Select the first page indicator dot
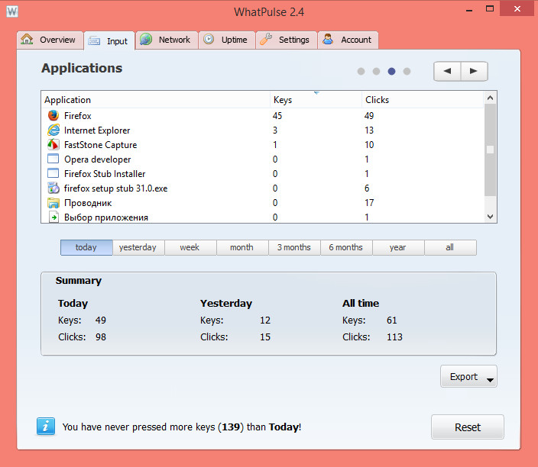Image resolution: width=538 pixels, height=467 pixels. pos(361,71)
